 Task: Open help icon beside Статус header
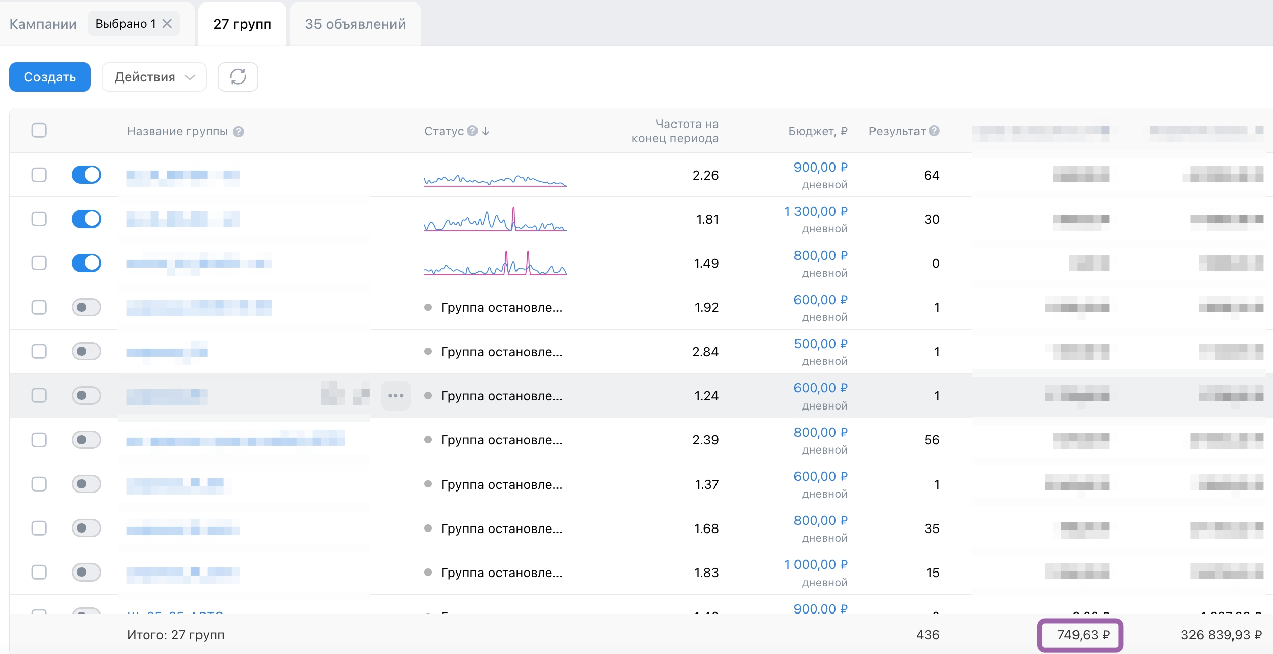pyautogui.click(x=472, y=131)
